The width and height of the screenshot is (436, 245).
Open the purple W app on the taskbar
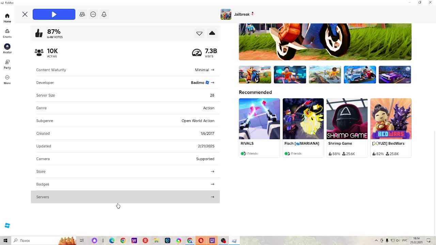(134, 241)
